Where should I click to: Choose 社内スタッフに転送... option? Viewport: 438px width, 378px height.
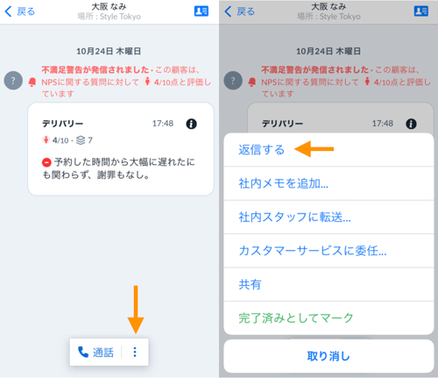pyautogui.click(x=328, y=217)
